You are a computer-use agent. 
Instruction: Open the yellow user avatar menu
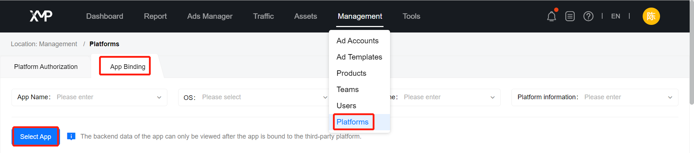651,16
